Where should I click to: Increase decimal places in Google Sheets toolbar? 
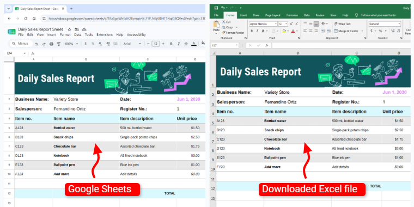(x=107, y=44)
